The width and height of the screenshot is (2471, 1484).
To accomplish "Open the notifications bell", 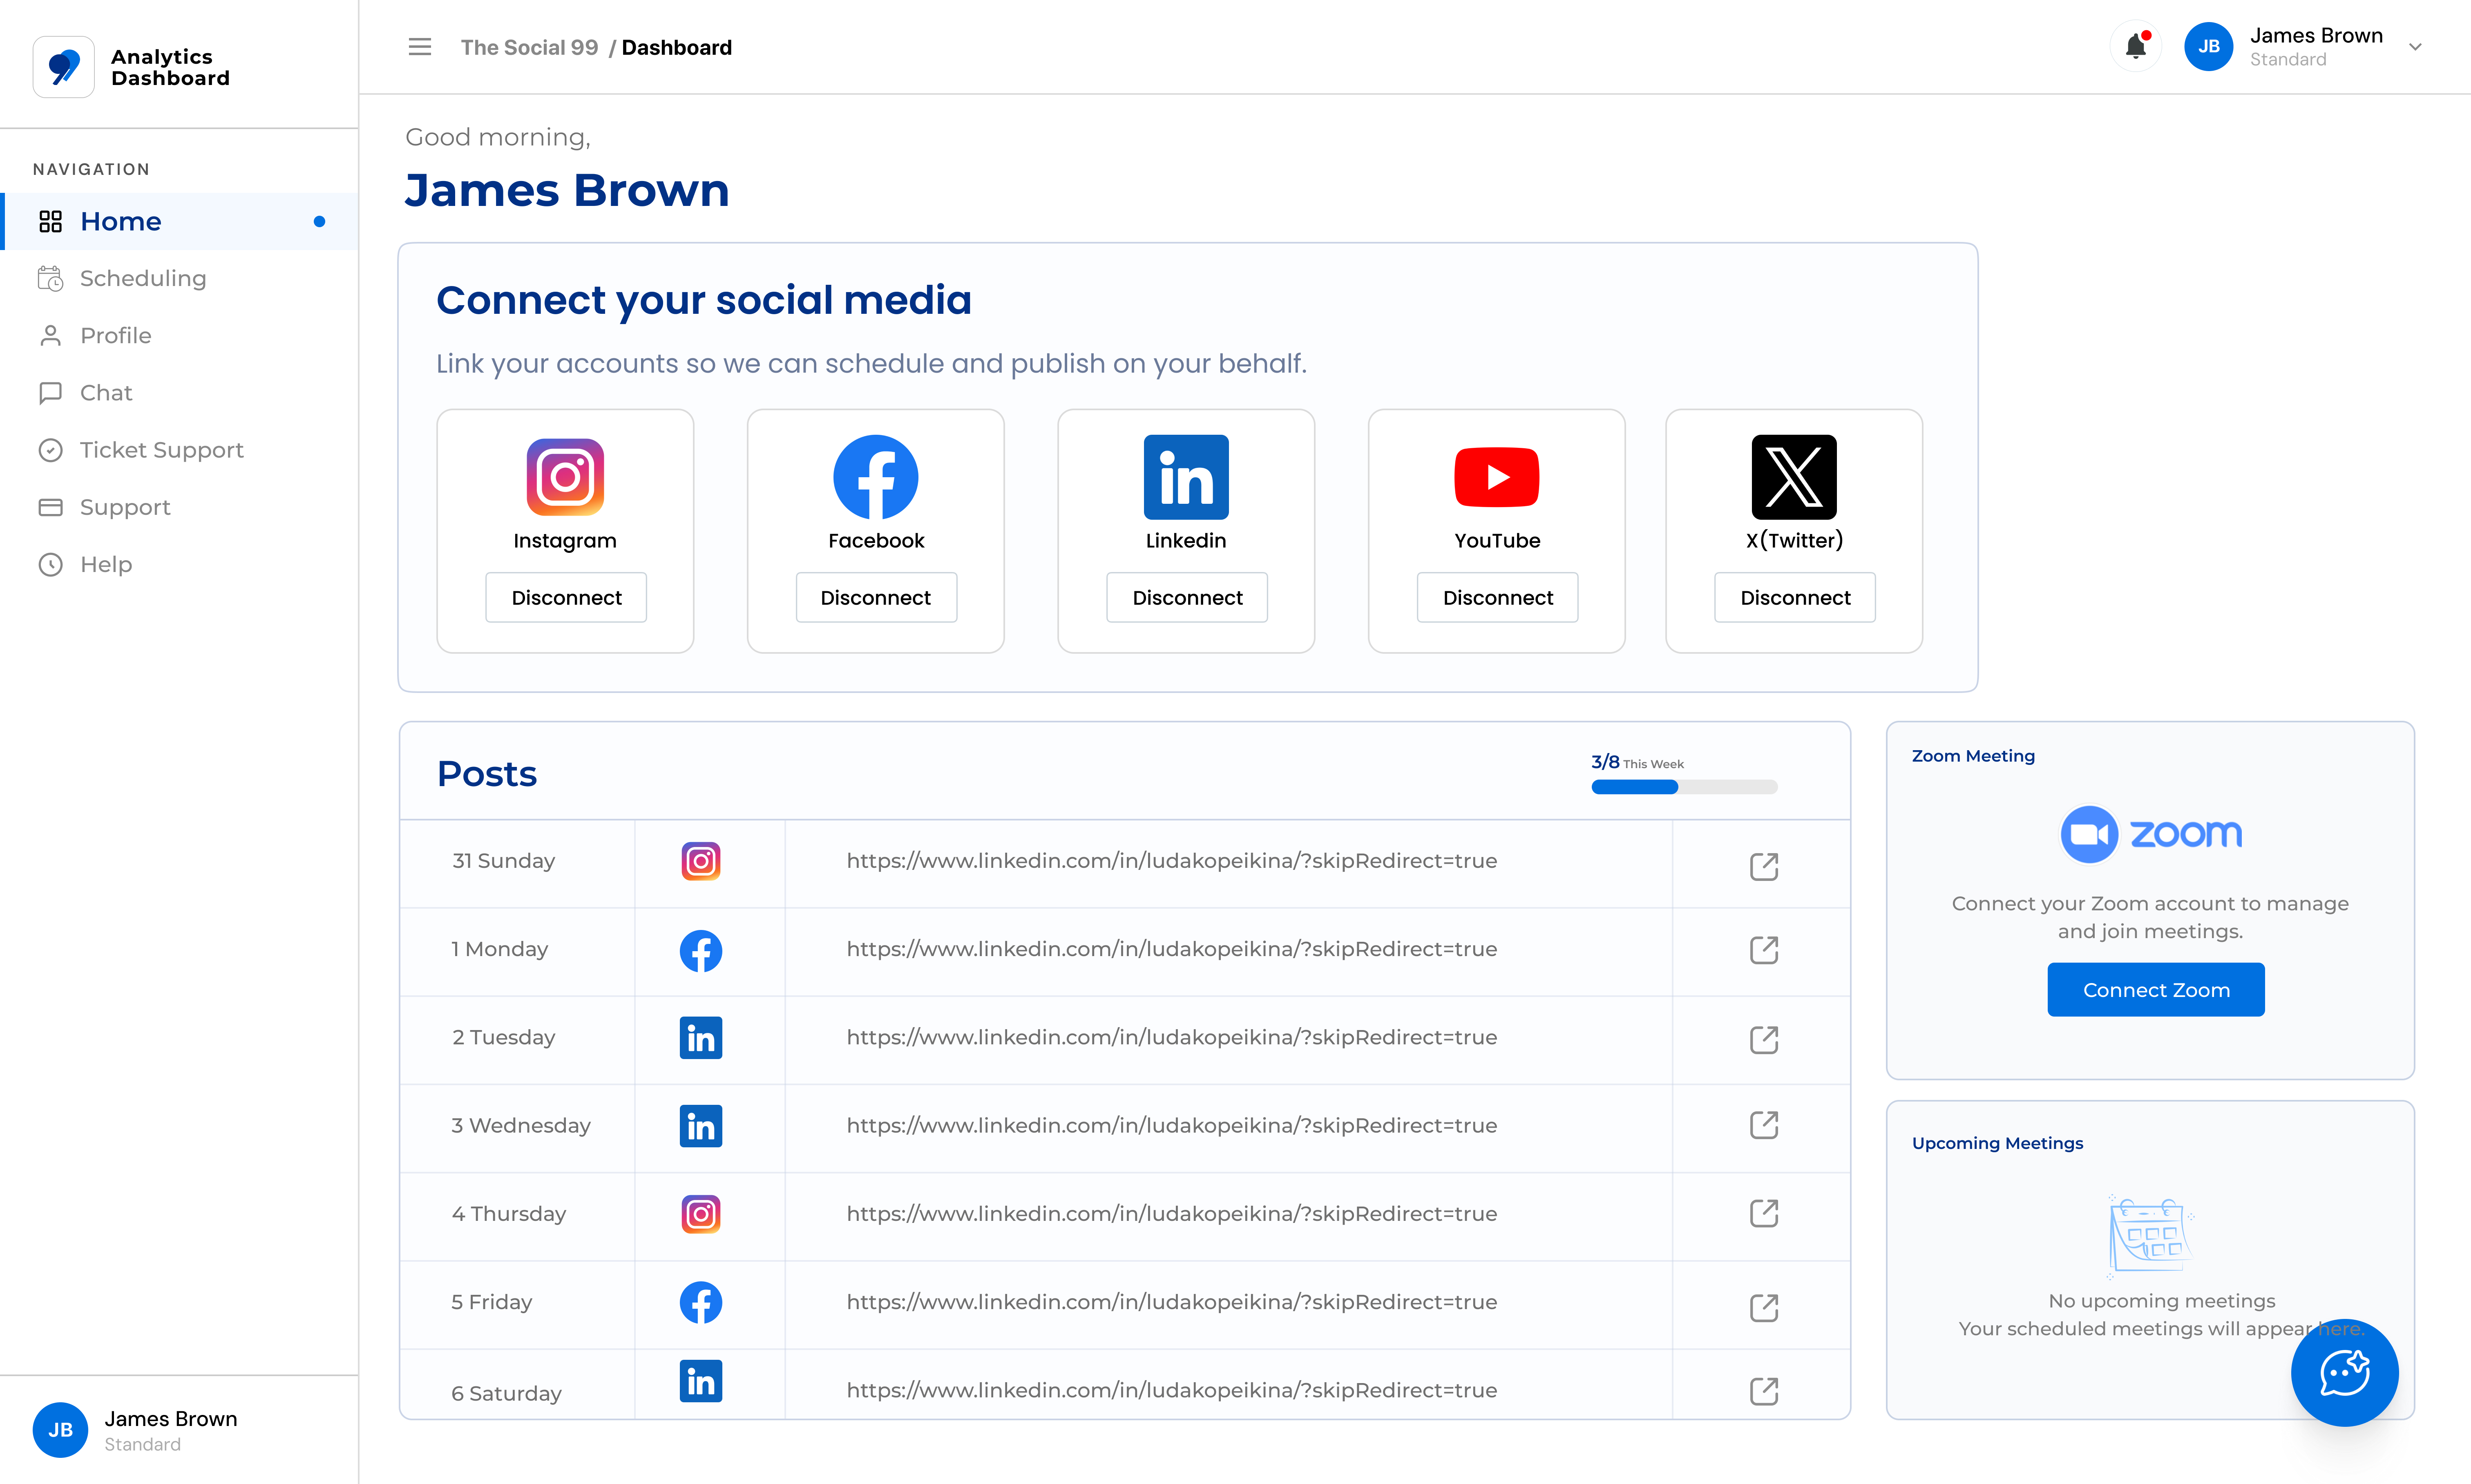I will point(2136,46).
